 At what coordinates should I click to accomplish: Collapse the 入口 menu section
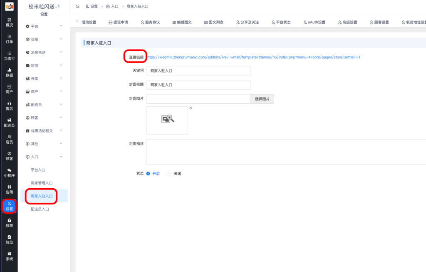click(x=44, y=157)
